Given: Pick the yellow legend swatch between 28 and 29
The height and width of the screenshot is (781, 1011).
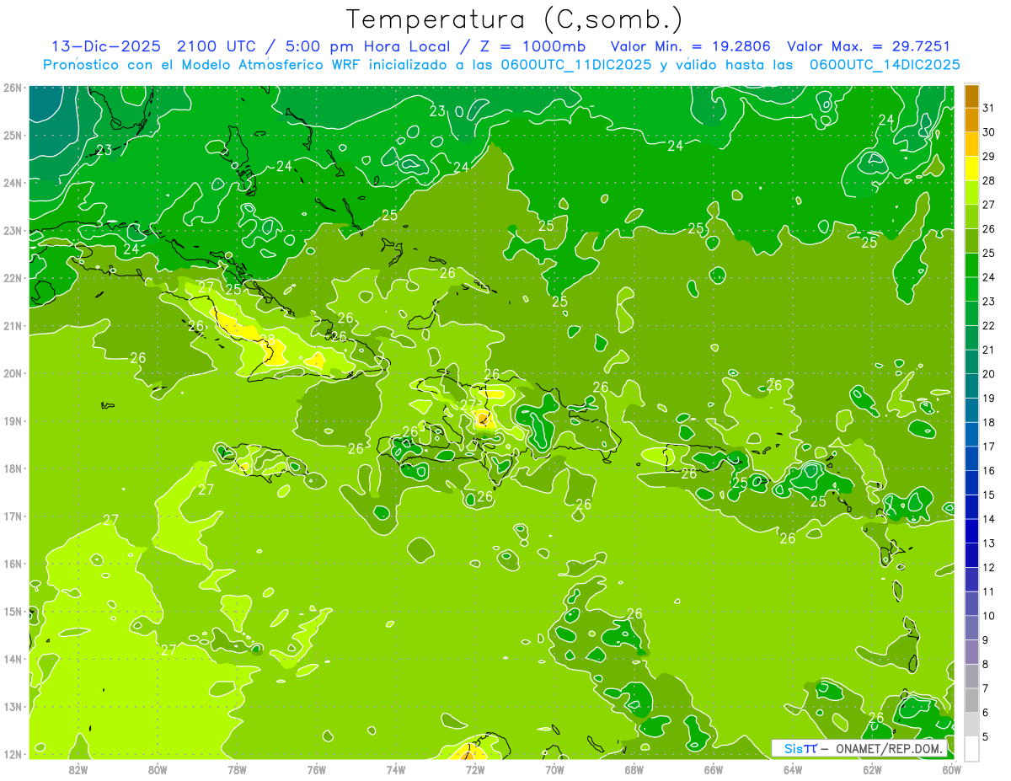Looking at the screenshot, I should click(x=971, y=169).
